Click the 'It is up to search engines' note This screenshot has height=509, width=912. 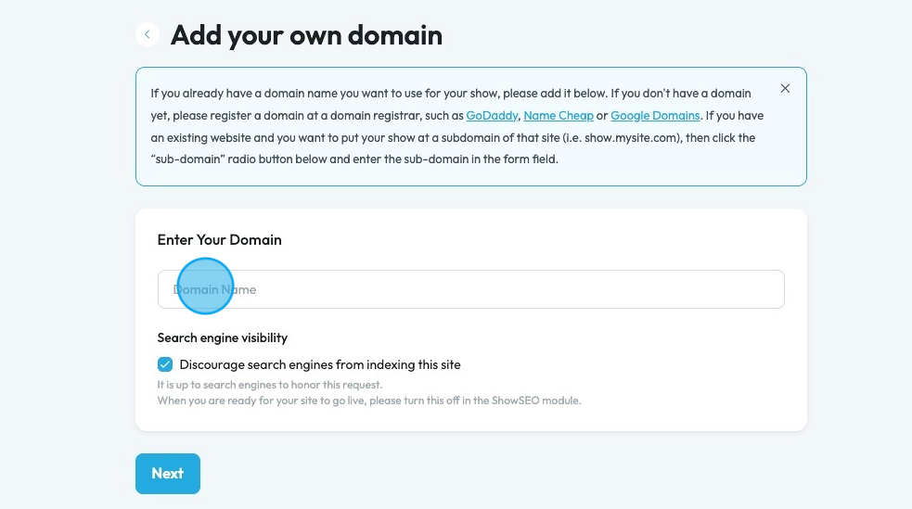pyautogui.click(x=269, y=385)
